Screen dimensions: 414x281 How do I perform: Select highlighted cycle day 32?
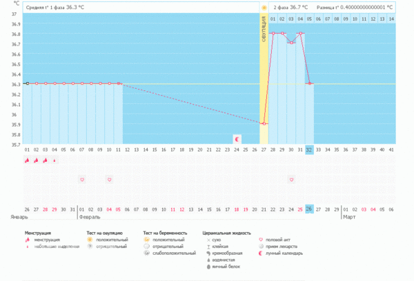tap(309, 149)
